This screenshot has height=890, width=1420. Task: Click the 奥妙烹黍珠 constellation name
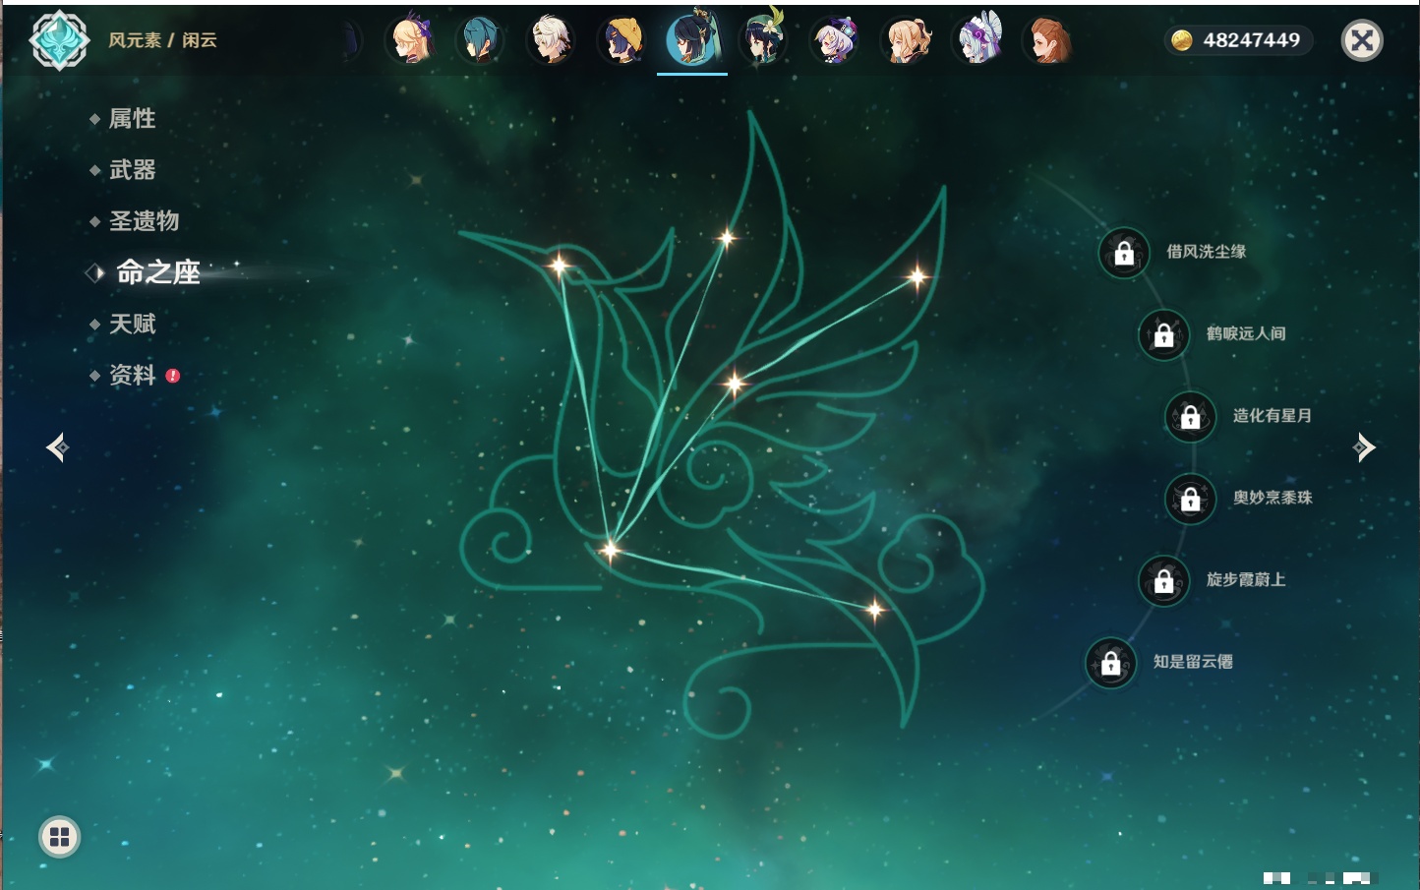tap(1272, 498)
